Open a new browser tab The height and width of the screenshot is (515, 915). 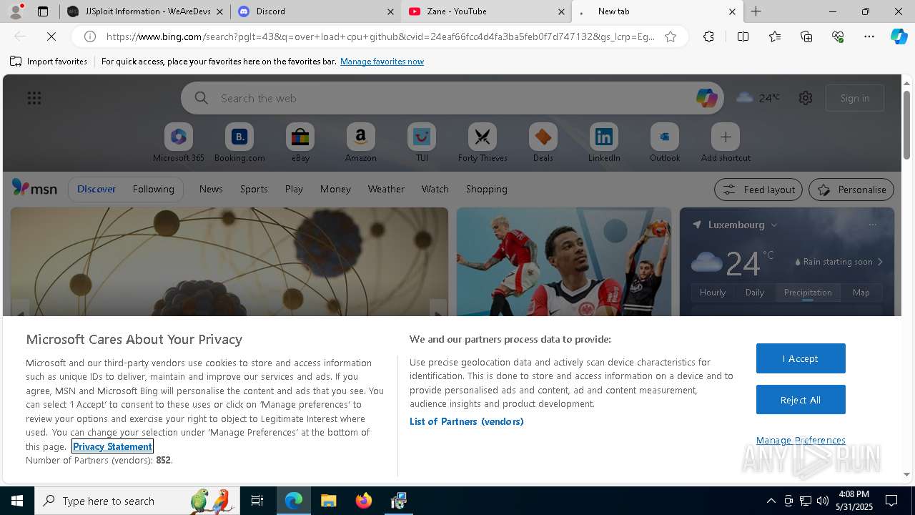click(756, 11)
